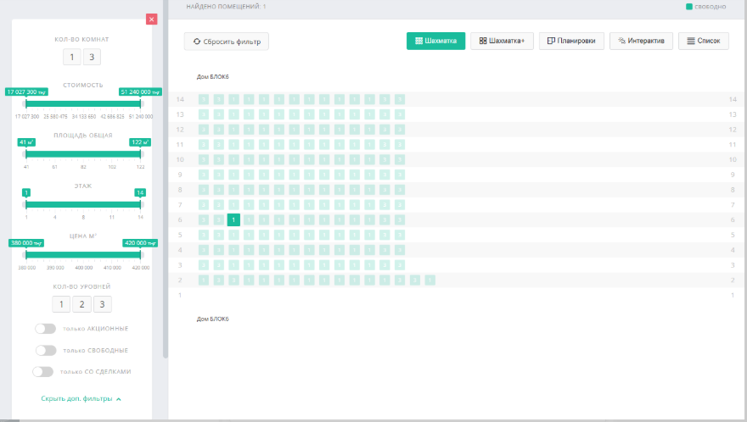Select 3 levels in Кол-во уровней
The height and width of the screenshot is (422, 747).
coord(102,304)
